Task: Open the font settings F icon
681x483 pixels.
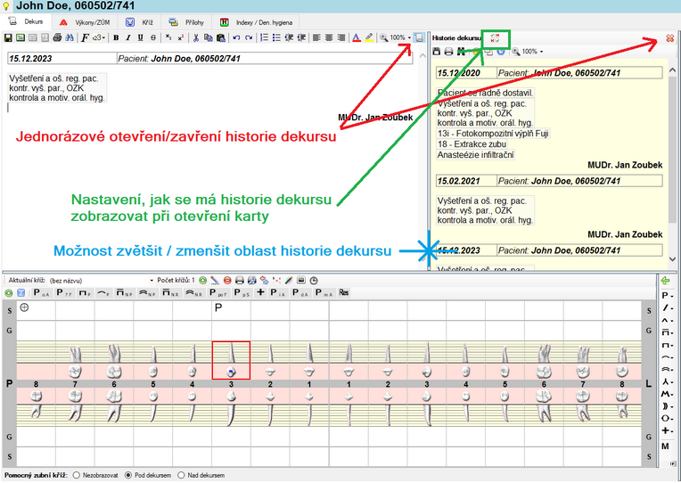Action: coord(86,37)
